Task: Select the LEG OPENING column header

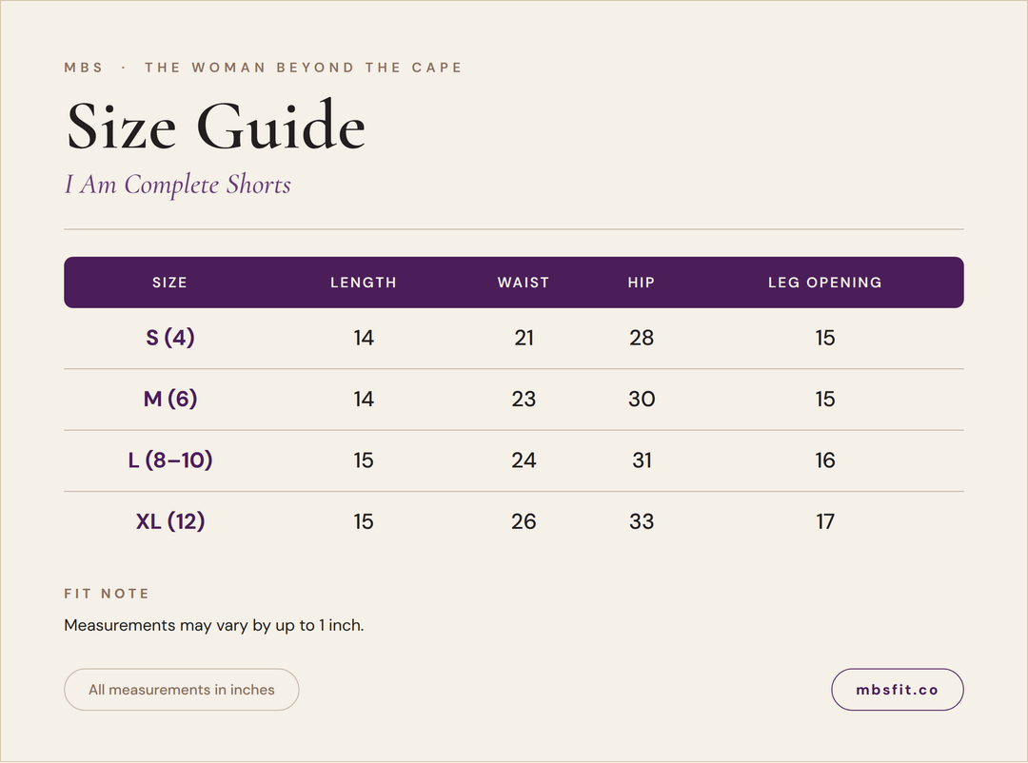Action: coord(824,283)
